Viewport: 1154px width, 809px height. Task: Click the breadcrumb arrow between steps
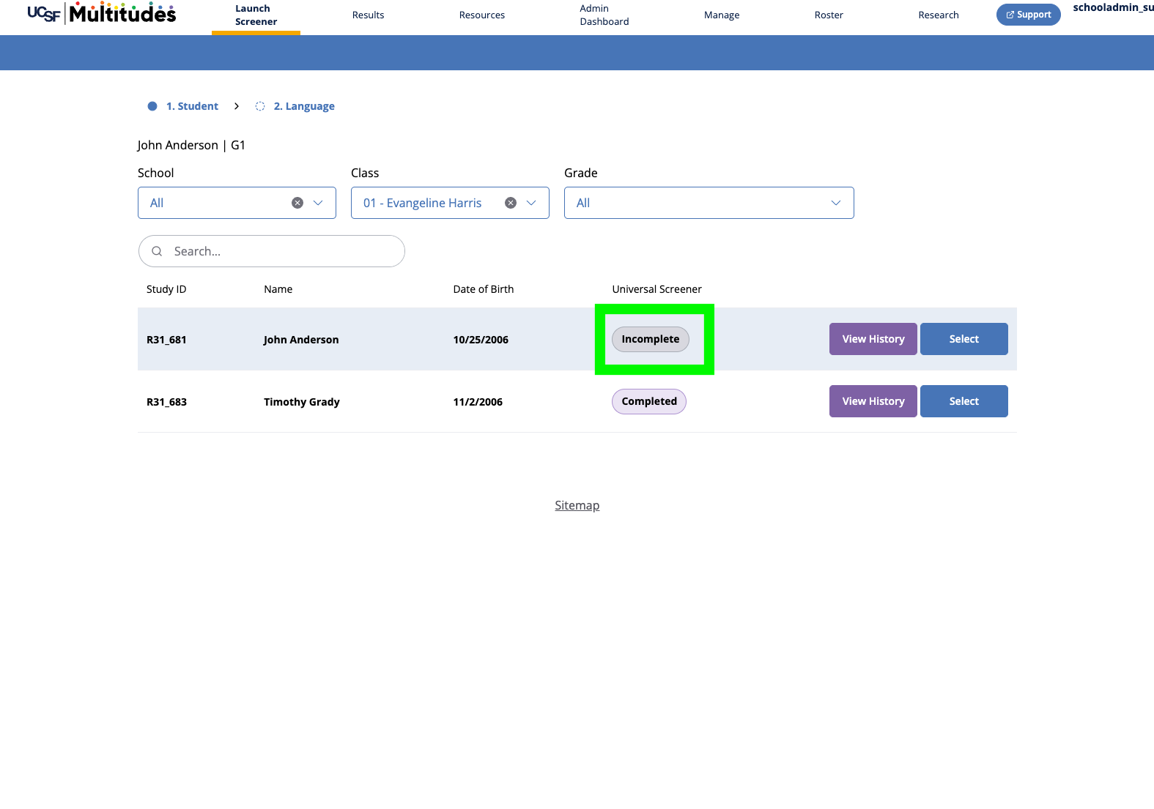pos(237,106)
